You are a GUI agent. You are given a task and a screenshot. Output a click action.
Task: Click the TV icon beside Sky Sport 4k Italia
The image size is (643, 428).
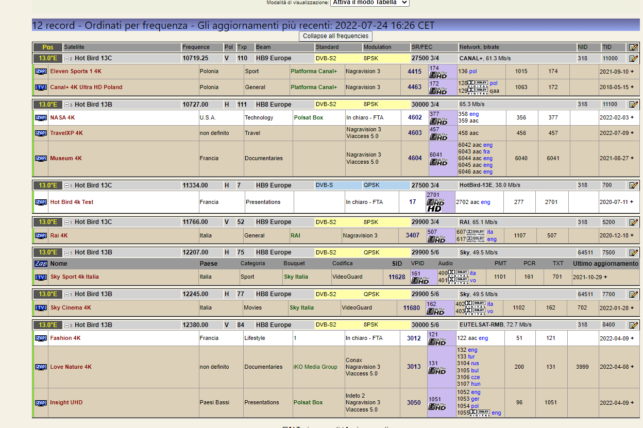[x=41, y=277]
